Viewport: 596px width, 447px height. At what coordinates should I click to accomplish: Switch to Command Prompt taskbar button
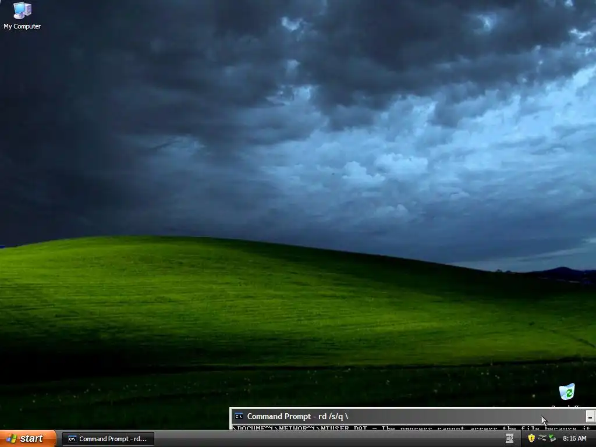(x=108, y=439)
